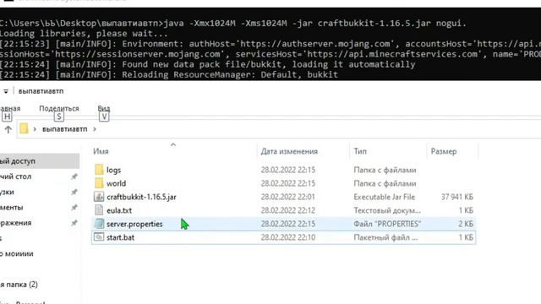Click 'Found new data pack' console line
This screenshot has height=304, width=541.
coord(207,64)
